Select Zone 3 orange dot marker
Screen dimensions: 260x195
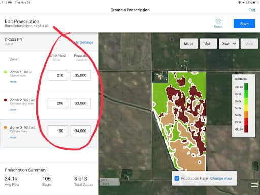click(x=5, y=127)
